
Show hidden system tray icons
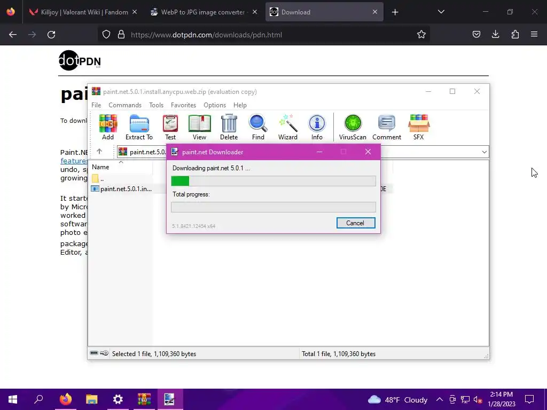click(x=440, y=399)
